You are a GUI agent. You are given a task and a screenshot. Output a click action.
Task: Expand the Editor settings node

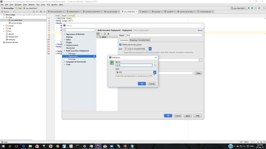pyautogui.click(x=65, y=40)
